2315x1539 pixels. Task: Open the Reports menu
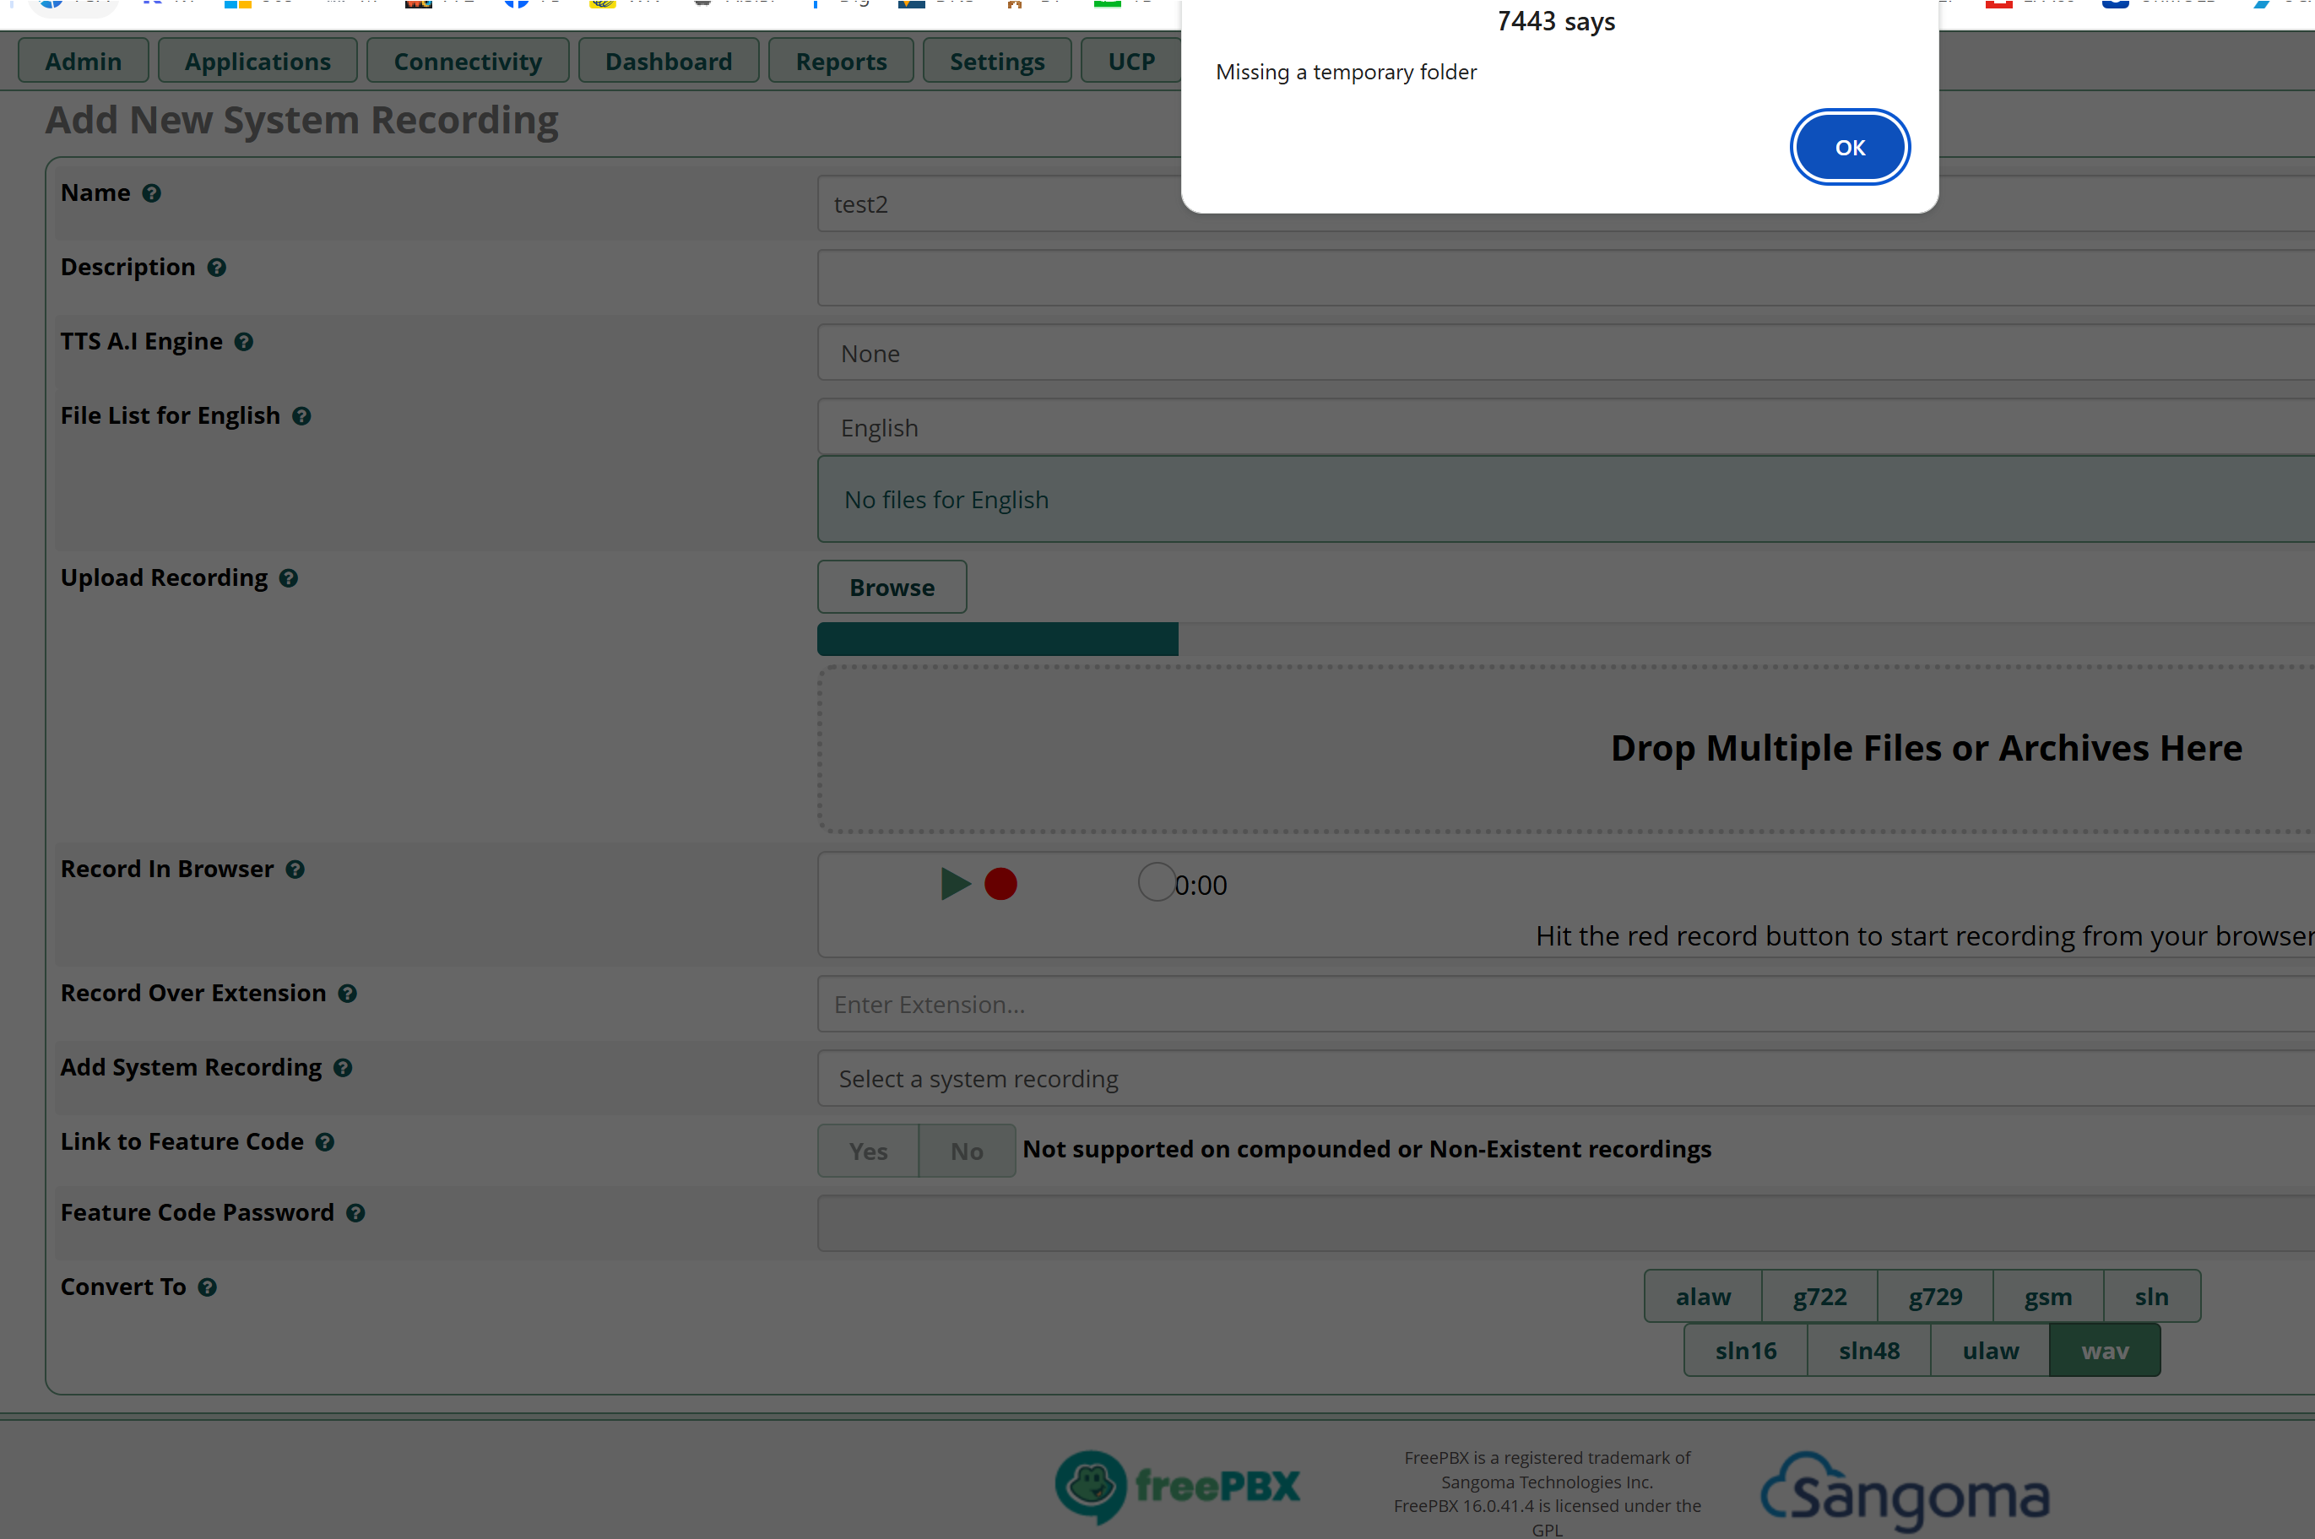click(x=840, y=61)
